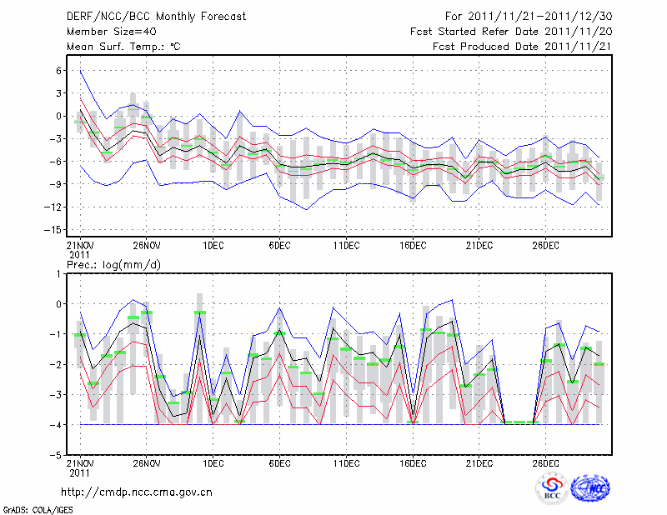Image resolution: width=667 pixels, height=515 pixels.
Task: Click 26DEC label under the precipitation chart
Action: tap(546, 462)
